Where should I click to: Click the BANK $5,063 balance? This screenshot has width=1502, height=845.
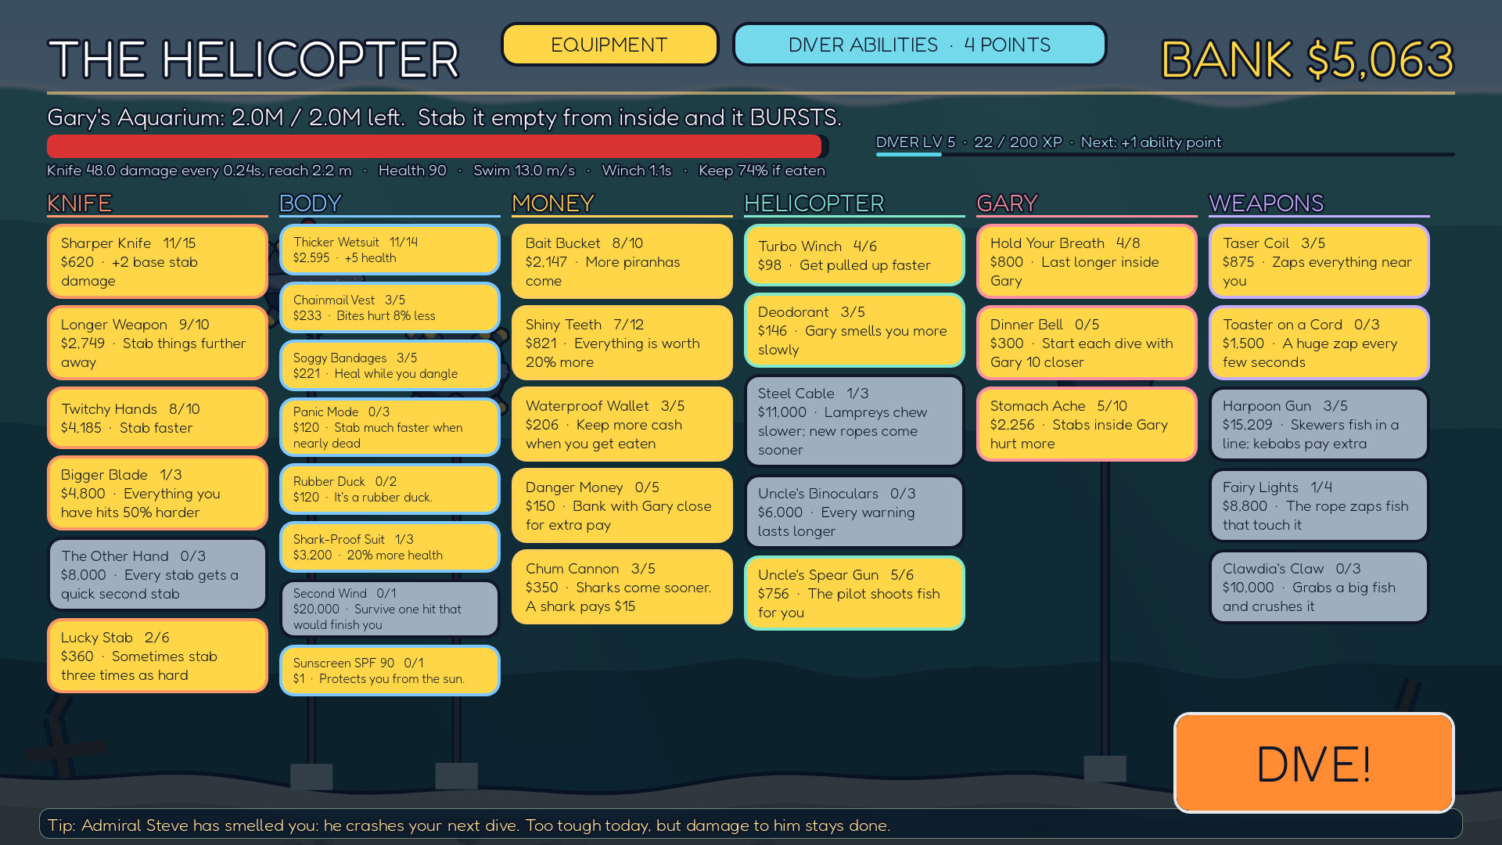pos(1307,59)
